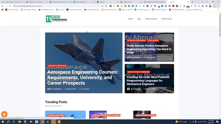
Task: Click the browser back arrow
Action: [2, 6]
